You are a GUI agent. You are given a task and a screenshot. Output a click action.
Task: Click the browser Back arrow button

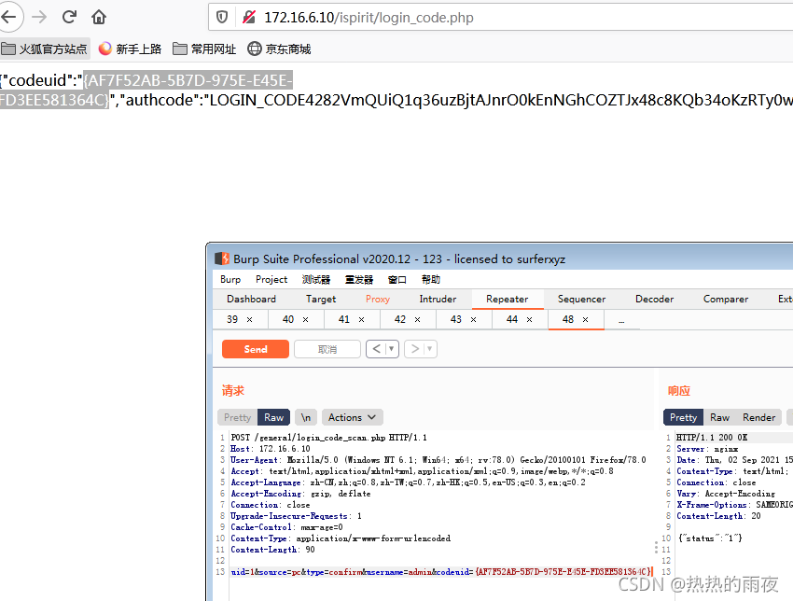coord(9,17)
